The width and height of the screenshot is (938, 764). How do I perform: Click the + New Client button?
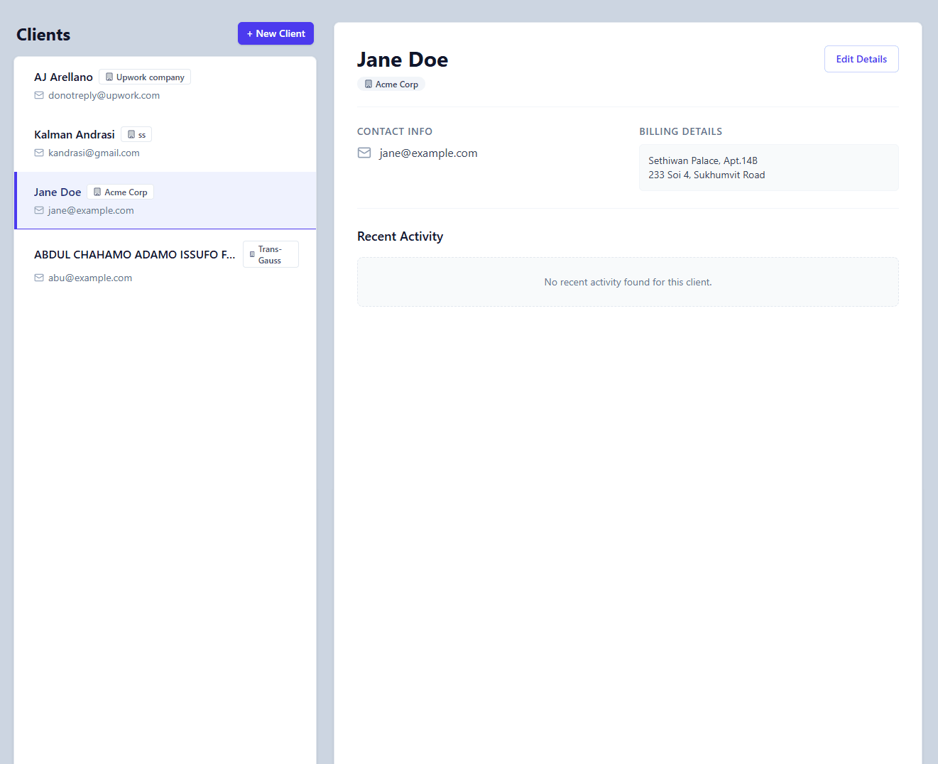tap(276, 33)
